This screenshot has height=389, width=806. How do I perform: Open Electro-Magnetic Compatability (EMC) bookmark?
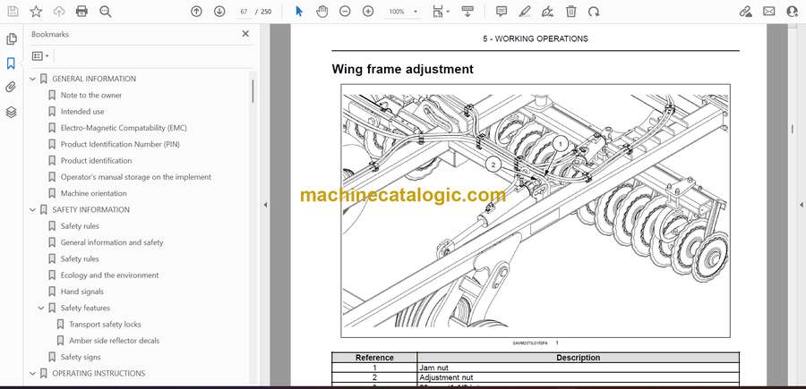click(x=124, y=128)
